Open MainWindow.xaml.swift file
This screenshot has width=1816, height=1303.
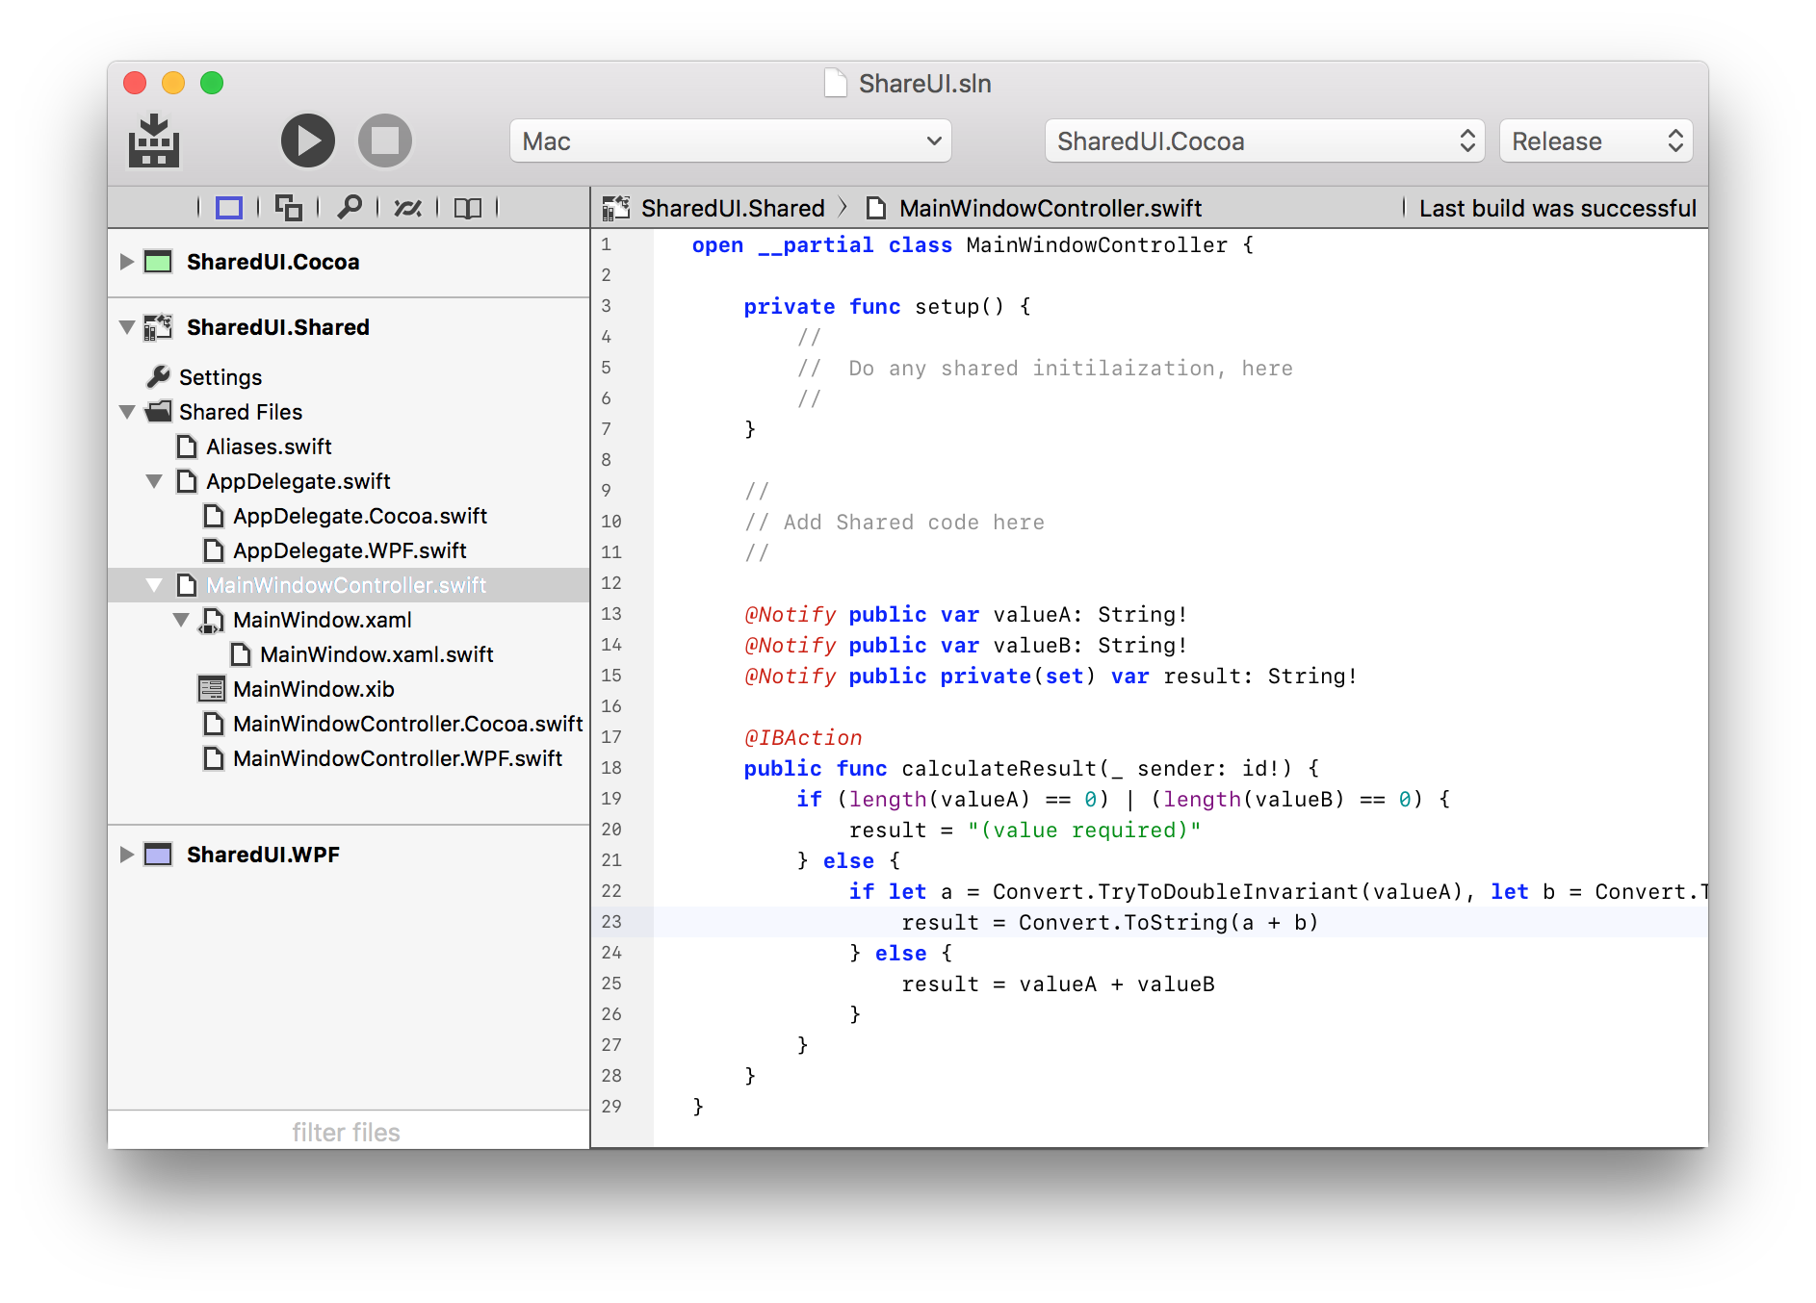[x=376, y=654]
